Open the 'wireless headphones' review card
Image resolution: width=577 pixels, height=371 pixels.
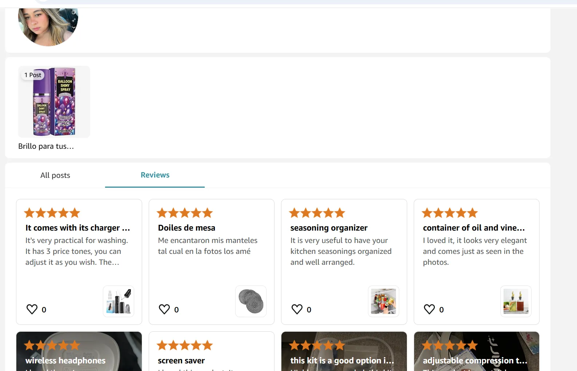[79, 351]
